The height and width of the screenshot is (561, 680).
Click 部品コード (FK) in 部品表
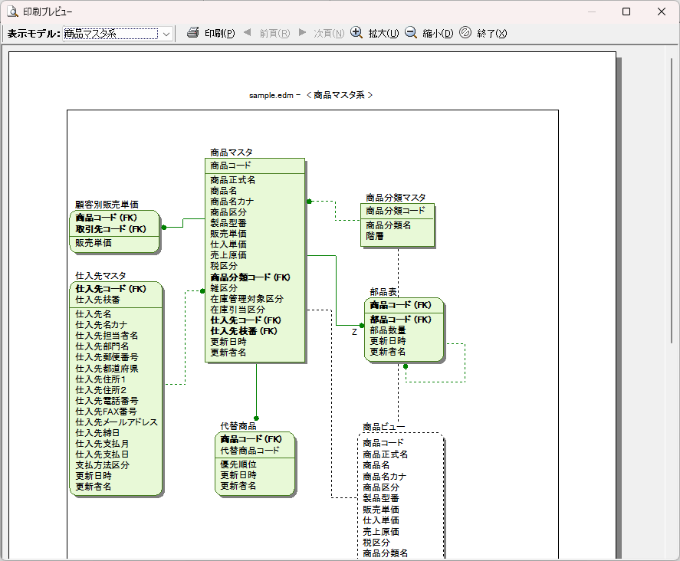point(400,320)
